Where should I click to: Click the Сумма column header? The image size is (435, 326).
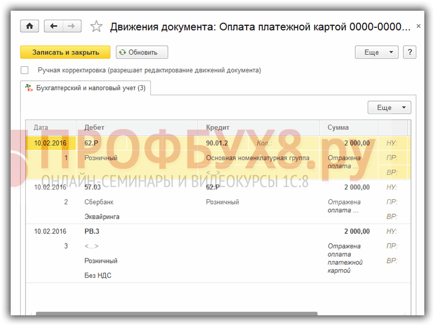(x=338, y=127)
